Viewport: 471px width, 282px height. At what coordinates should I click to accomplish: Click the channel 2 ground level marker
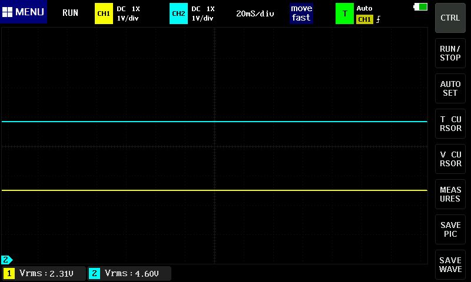6,259
